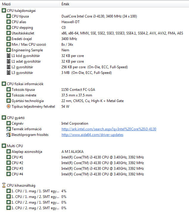Select the 1. mag / 1. SMT utilization row
189x222 pixels.
[x=37, y=191]
